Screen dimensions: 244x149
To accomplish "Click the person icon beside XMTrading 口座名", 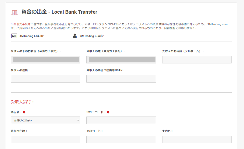I will pyautogui.click(x=75, y=36).
